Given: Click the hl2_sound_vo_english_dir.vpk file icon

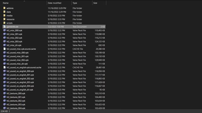Looking at the screenshot, I should pyautogui.click(x=4, y=90).
